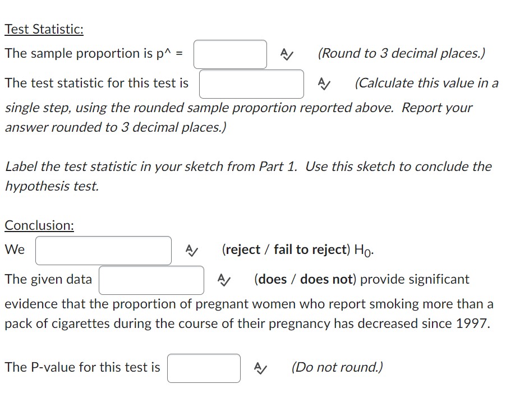Click inside the sample proportion answer box
This screenshot has width=529, height=393.
230,54
